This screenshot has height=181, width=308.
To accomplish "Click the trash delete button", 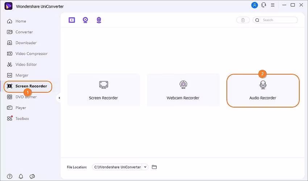I will (x=243, y=20).
